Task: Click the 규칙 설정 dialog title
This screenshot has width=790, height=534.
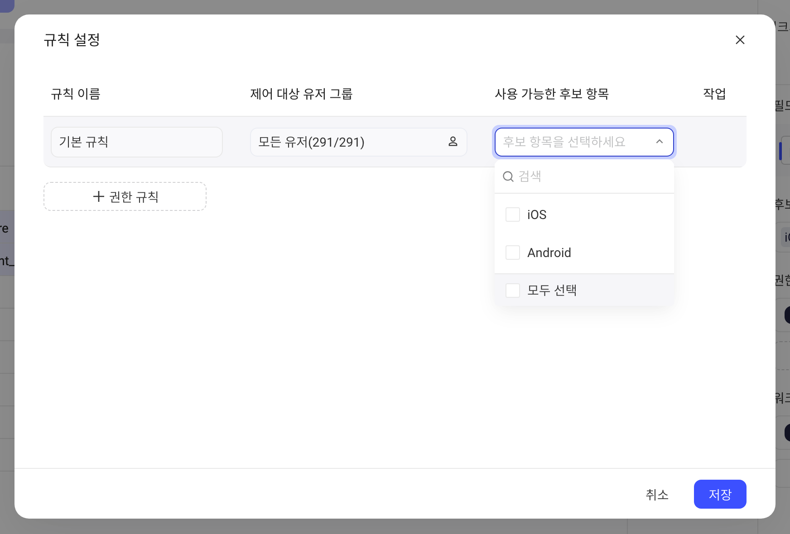Action: [x=72, y=40]
